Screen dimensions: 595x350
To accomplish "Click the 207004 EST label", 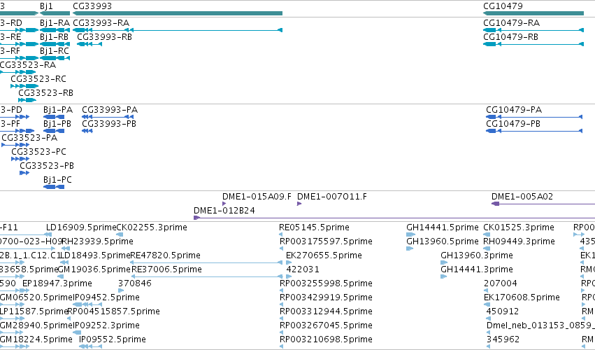I will pyautogui.click(x=501, y=284).
